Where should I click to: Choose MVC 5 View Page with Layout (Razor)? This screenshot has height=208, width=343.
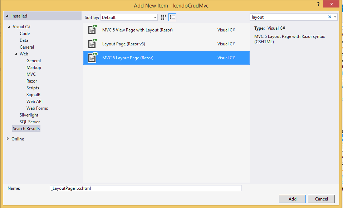pyautogui.click(x=166, y=30)
